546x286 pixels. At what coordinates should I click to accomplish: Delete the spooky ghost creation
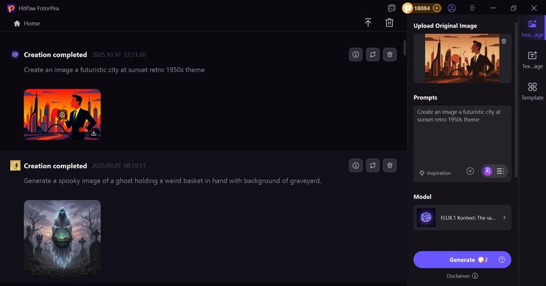(389, 166)
